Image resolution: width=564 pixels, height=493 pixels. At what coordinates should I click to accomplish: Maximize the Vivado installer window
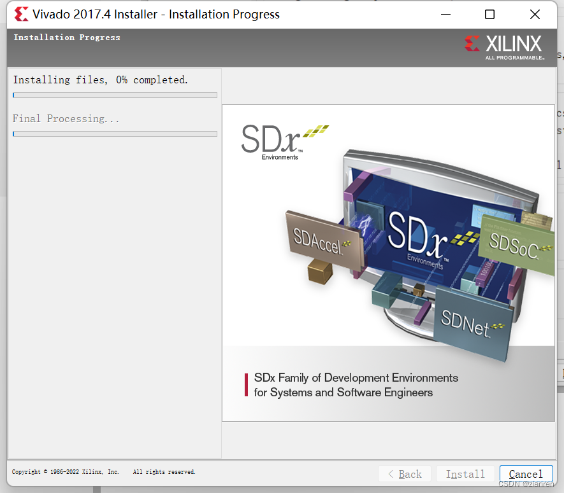[x=489, y=15]
